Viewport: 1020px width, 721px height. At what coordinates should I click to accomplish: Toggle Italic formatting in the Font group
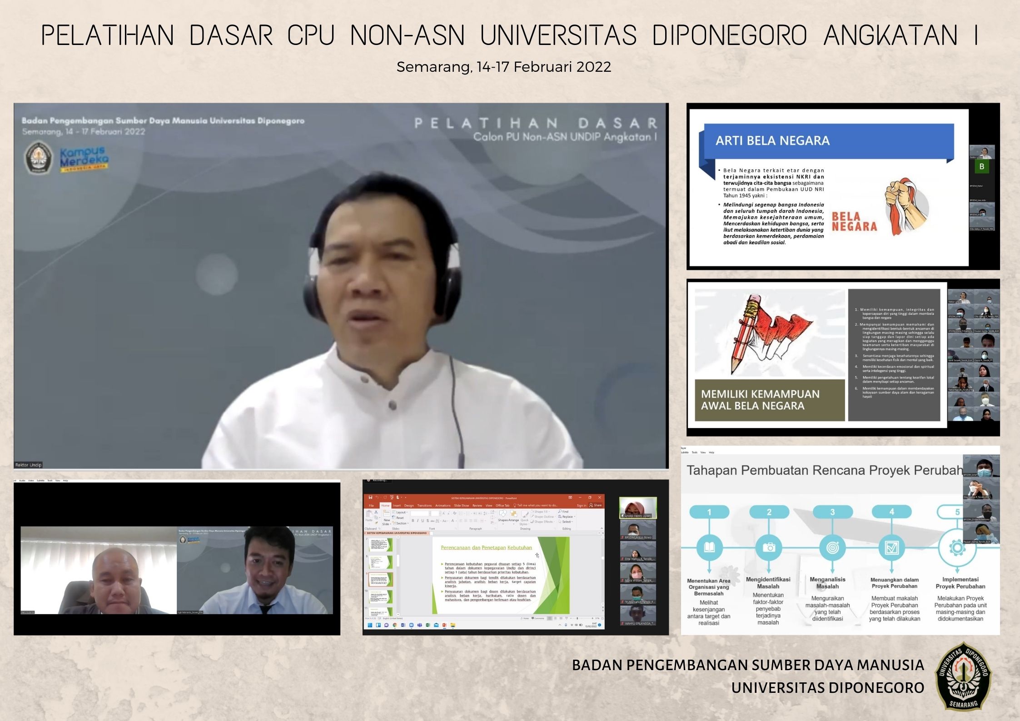pyautogui.click(x=418, y=521)
